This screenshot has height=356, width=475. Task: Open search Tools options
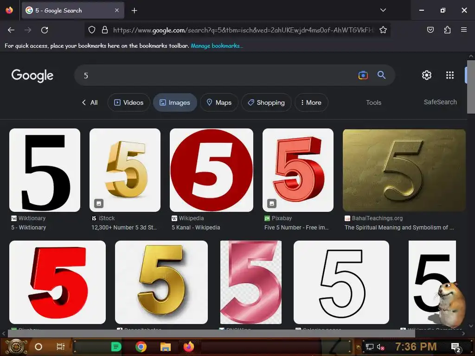tap(373, 102)
